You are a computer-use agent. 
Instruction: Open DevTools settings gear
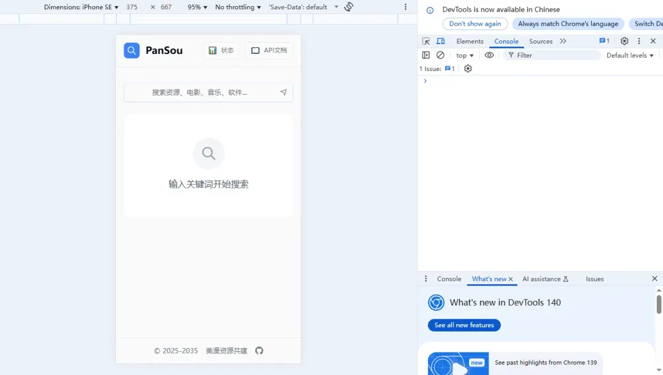[x=624, y=41]
